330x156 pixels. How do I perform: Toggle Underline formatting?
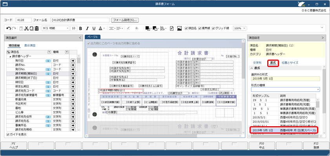[x=94, y=28]
